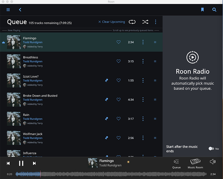Click the Roon Radio icon
The height and width of the screenshot is (179, 223).
[193, 57]
